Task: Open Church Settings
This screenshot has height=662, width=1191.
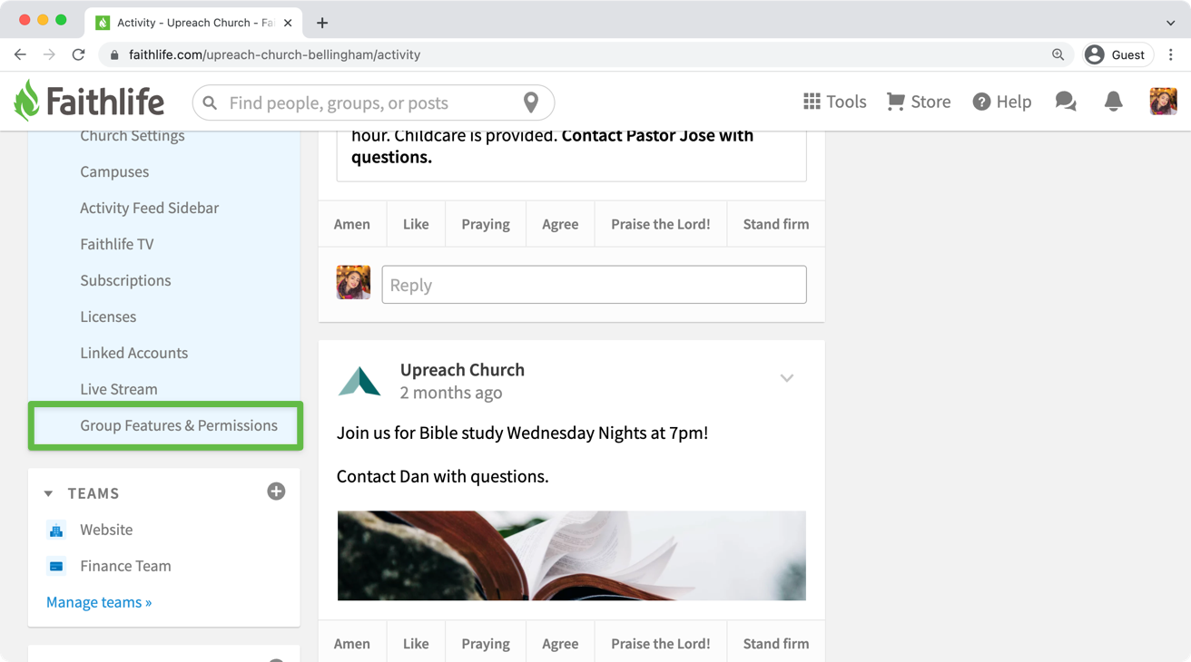Action: [133, 135]
